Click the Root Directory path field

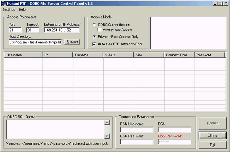pos(35,42)
